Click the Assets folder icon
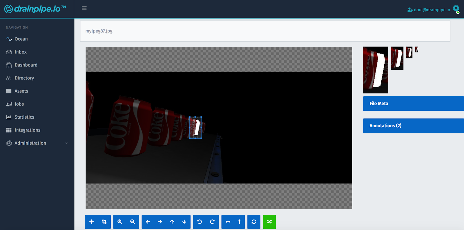Screen dimensions: 464x230 pyautogui.click(x=9, y=91)
